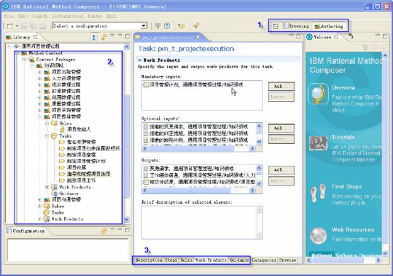The width and height of the screenshot is (393, 276).
Task: Click Add for Mandatory inputs
Action: [x=282, y=86]
